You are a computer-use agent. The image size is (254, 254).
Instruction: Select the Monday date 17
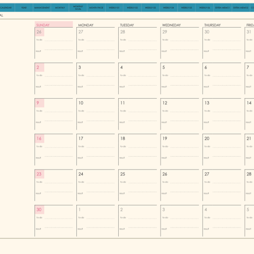pyautogui.click(x=81, y=139)
